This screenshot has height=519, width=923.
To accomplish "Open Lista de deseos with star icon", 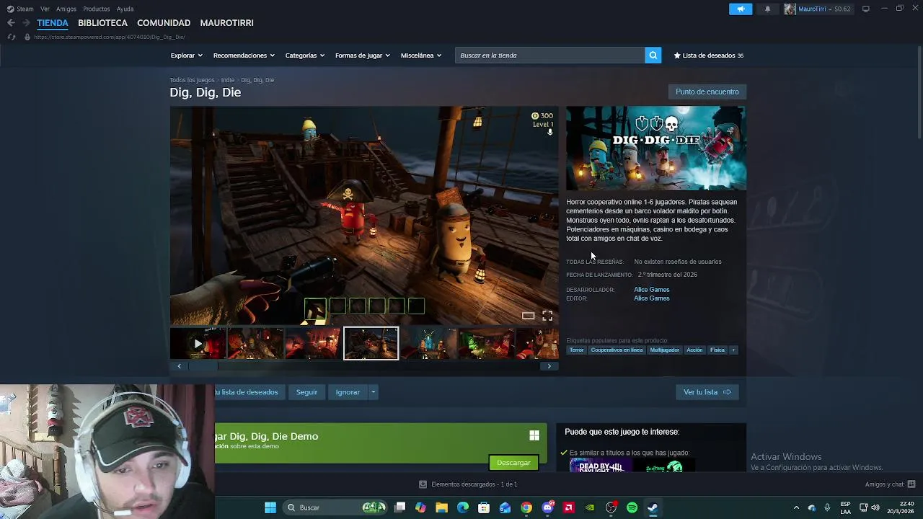I will point(708,56).
